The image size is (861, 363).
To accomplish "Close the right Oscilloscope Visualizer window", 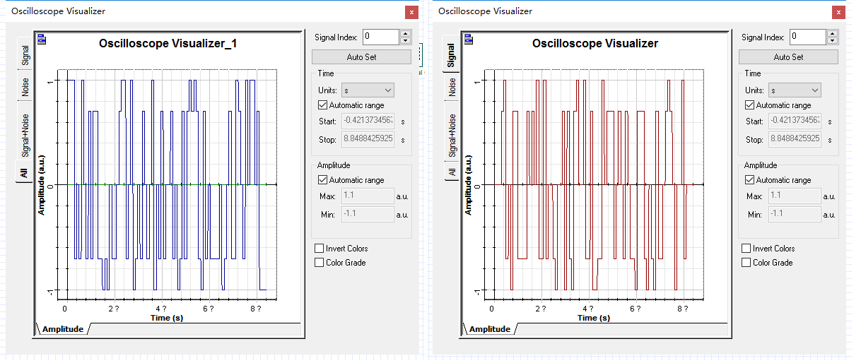I will tap(838, 12).
